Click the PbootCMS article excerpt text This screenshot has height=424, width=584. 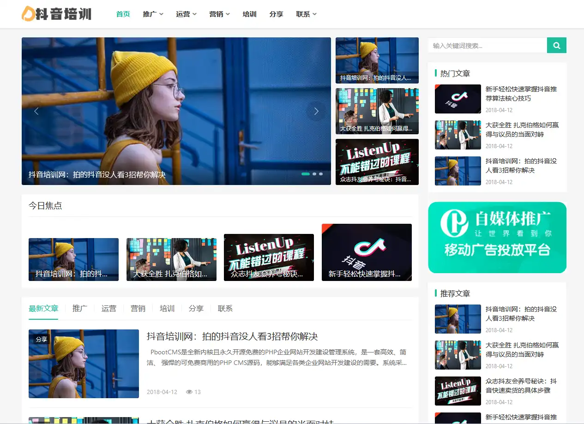[277, 357]
